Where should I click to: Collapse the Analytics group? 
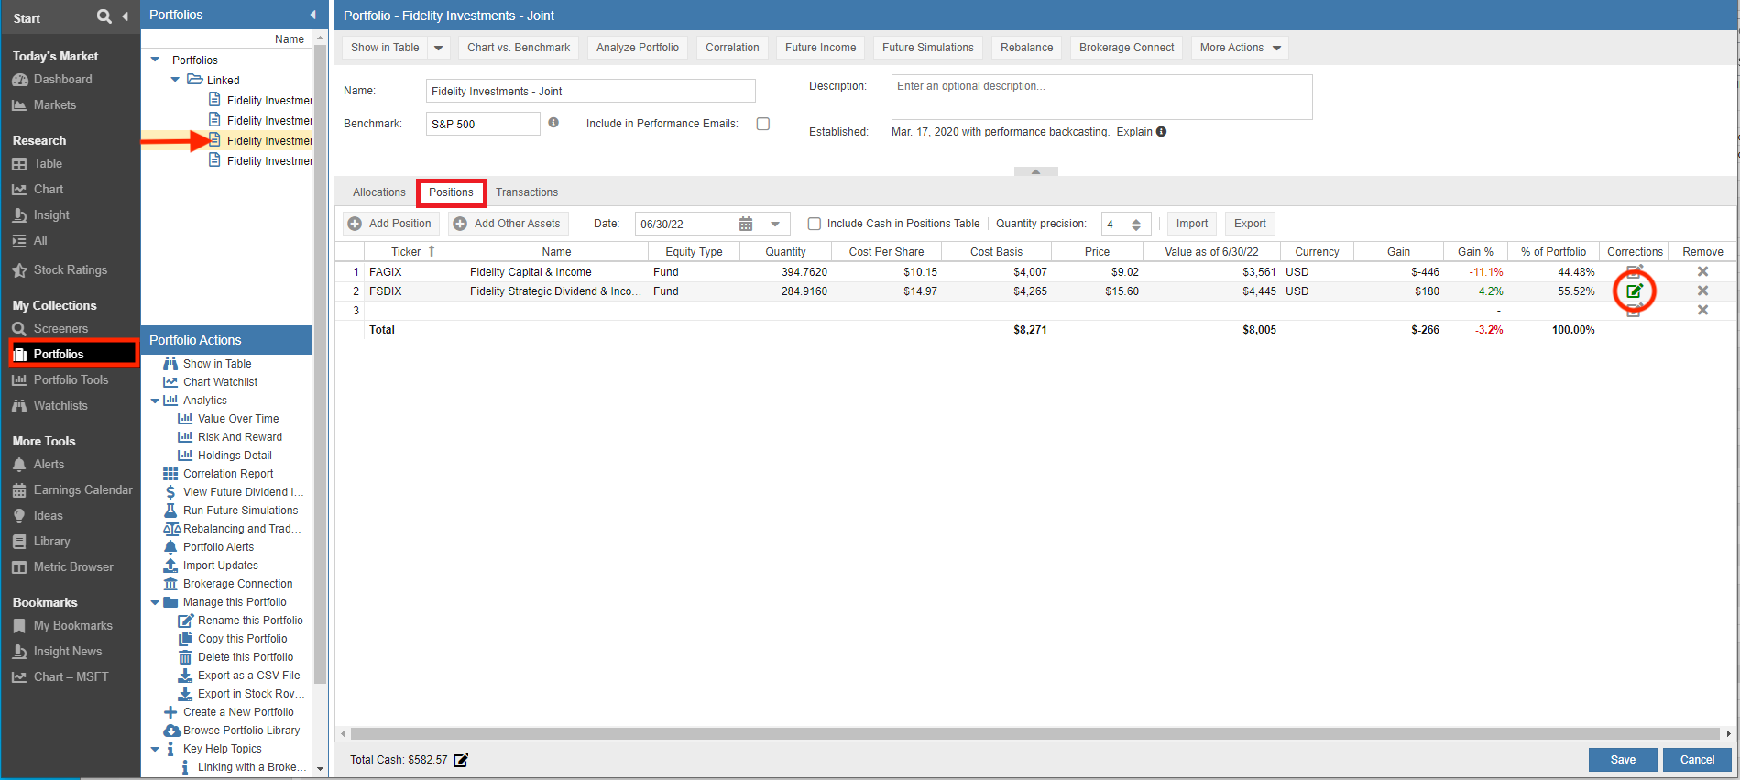[155, 401]
